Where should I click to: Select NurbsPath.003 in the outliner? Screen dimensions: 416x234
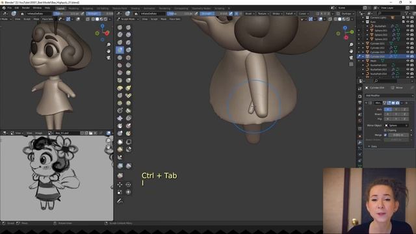[378, 70]
